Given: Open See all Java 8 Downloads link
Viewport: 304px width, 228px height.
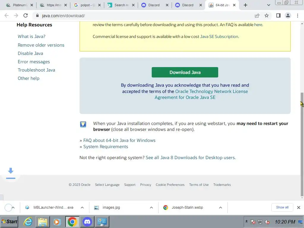Looking at the screenshot, I should (x=191, y=158).
